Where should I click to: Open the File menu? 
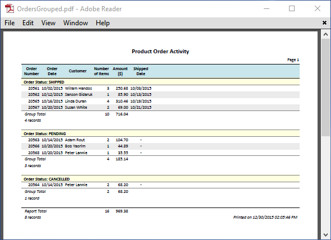point(10,23)
